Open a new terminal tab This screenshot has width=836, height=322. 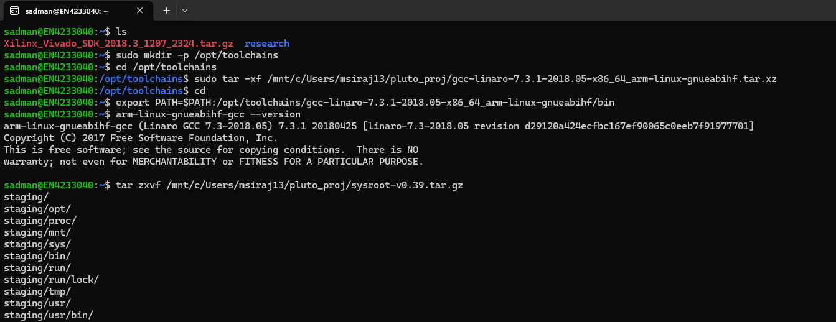[x=166, y=11]
